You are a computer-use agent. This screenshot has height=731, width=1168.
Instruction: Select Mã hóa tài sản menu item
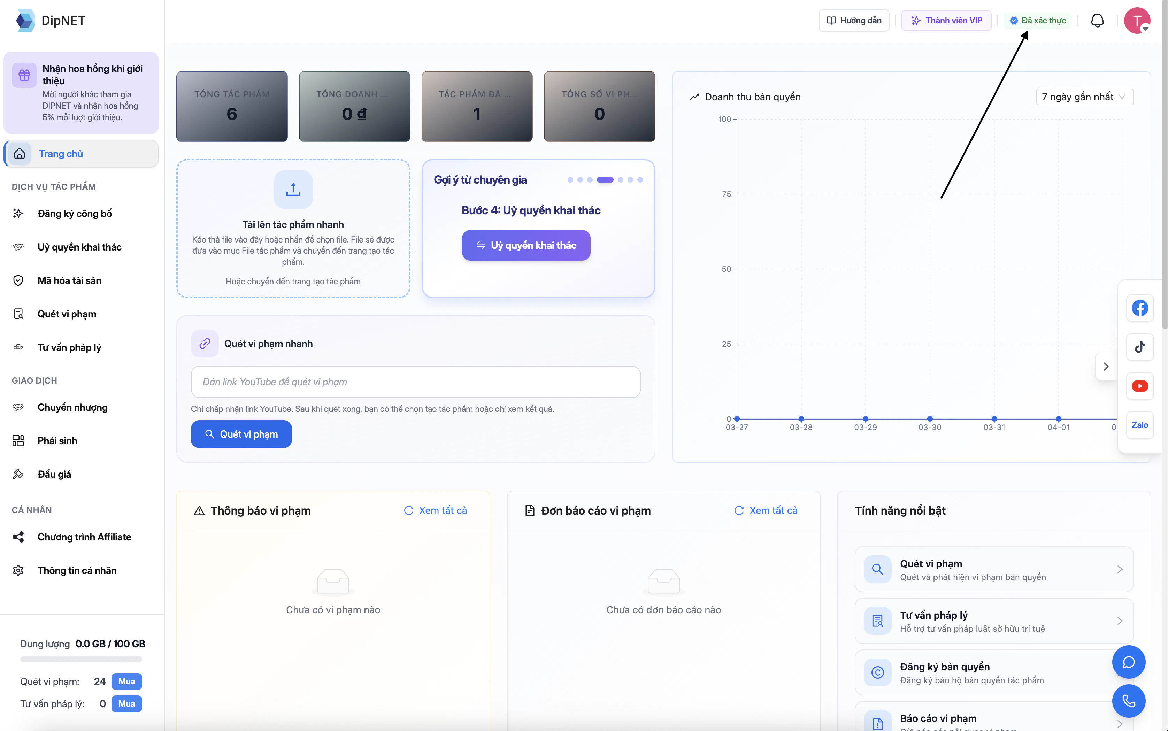[81, 280]
